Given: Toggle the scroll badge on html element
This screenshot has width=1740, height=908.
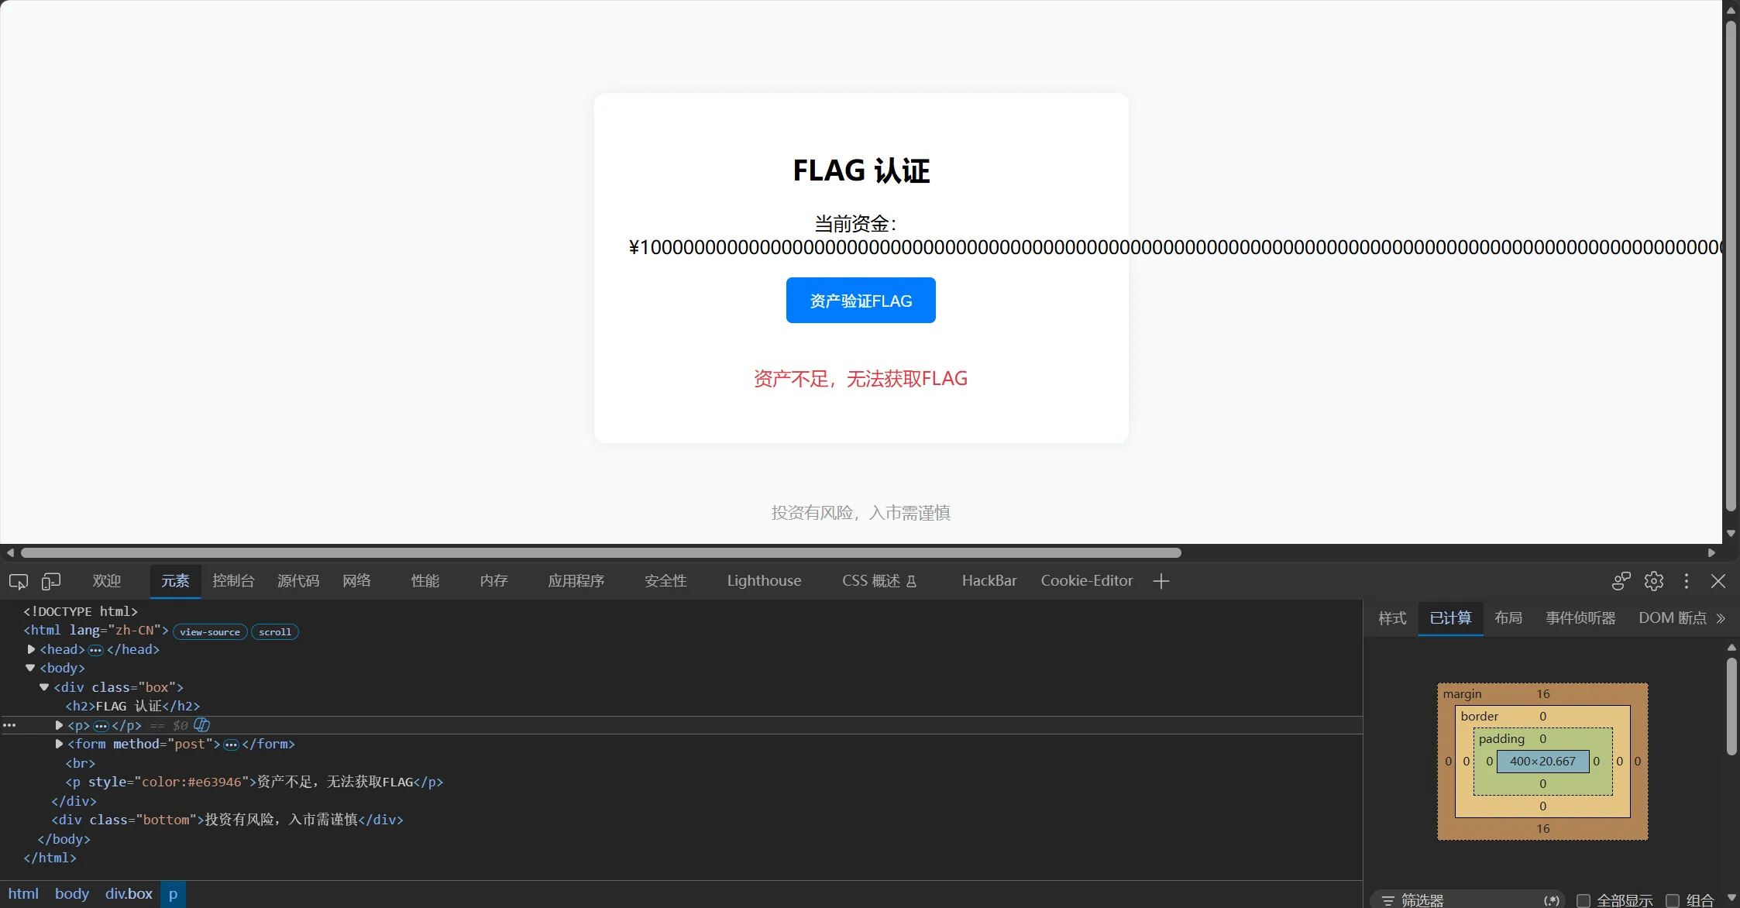Looking at the screenshot, I should coord(275,632).
